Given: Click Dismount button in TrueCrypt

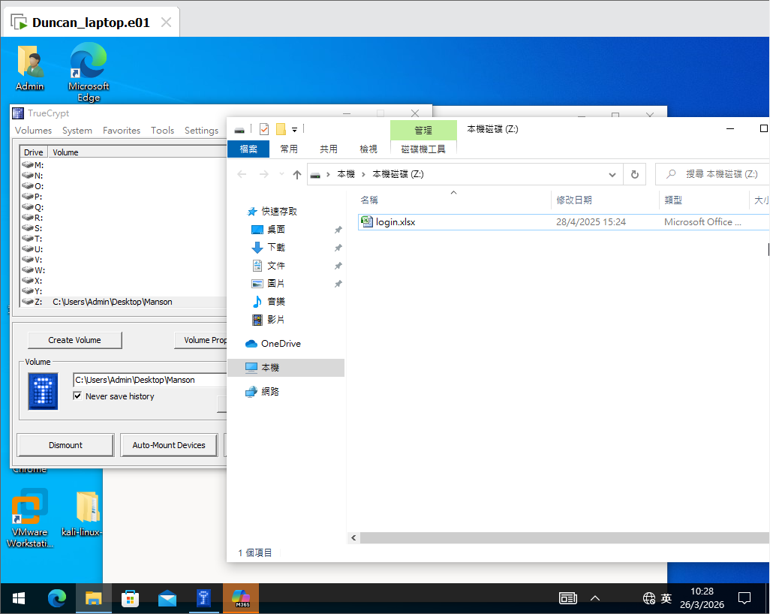Looking at the screenshot, I should pyautogui.click(x=65, y=445).
